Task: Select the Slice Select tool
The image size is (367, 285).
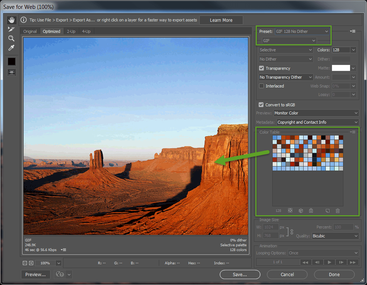Action: point(11,29)
